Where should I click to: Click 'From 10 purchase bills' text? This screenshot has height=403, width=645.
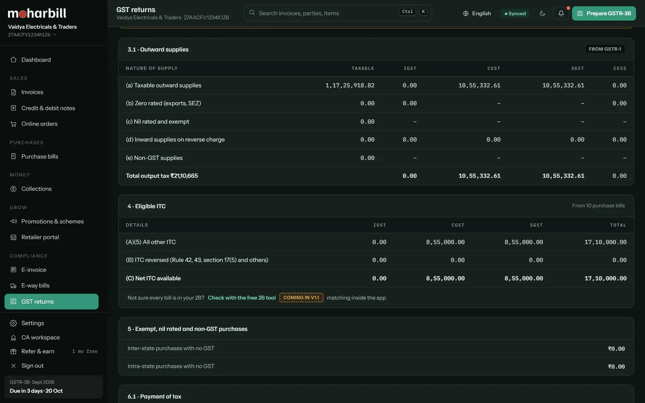[598, 206]
